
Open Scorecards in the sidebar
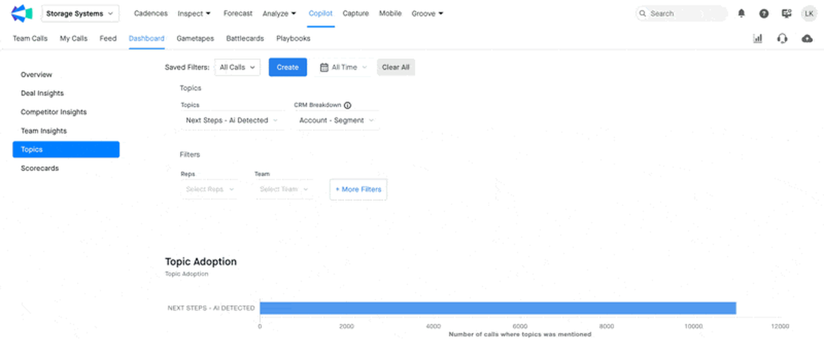(x=40, y=168)
